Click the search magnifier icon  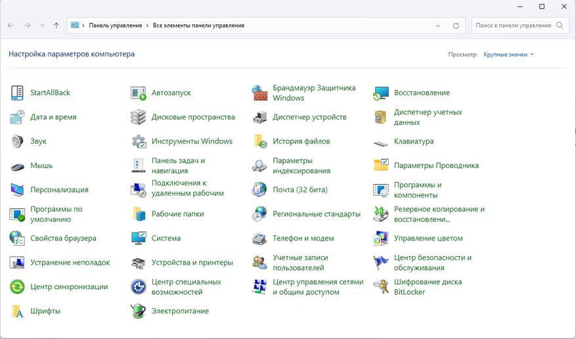point(560,26)
